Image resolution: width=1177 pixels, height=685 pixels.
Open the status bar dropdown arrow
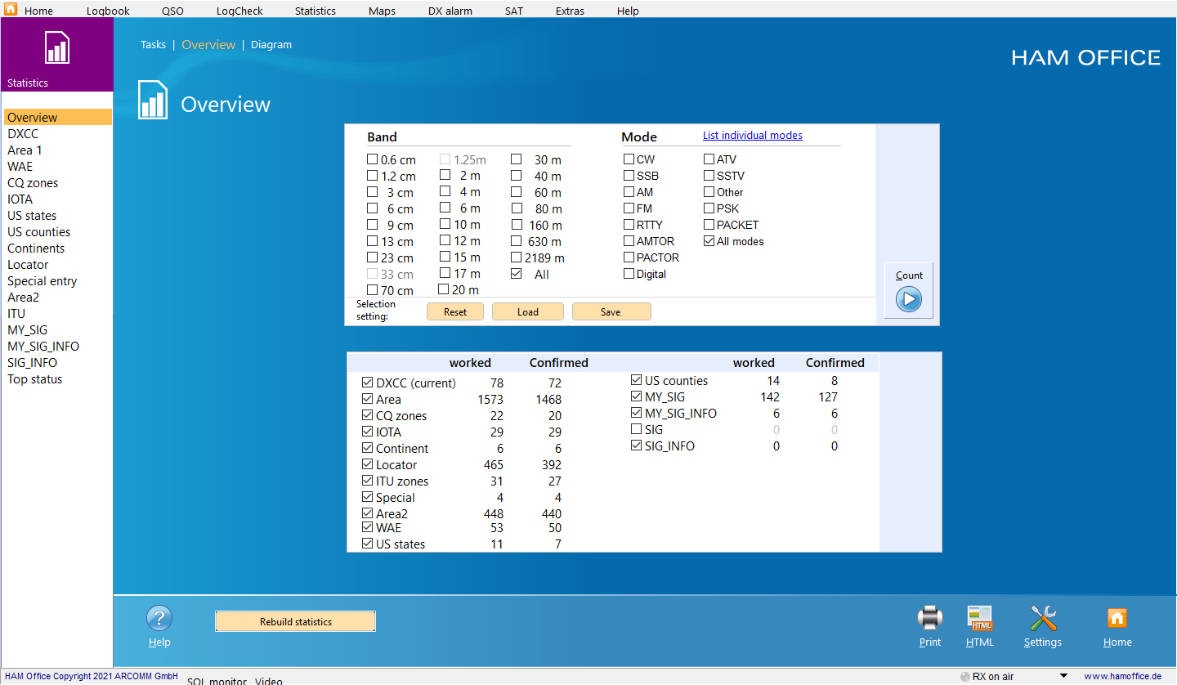(1063, 676)
